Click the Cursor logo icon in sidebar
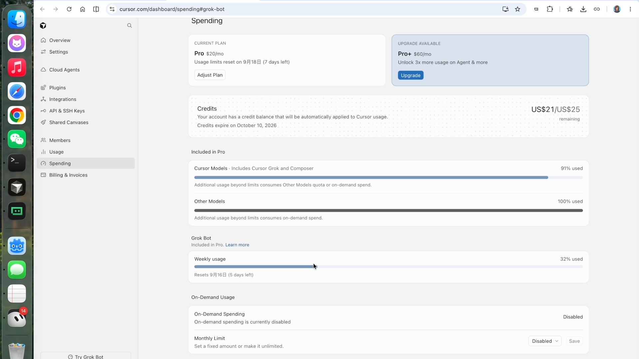The width and height of the screenshot is (639, 359). [x=43, y=26]
